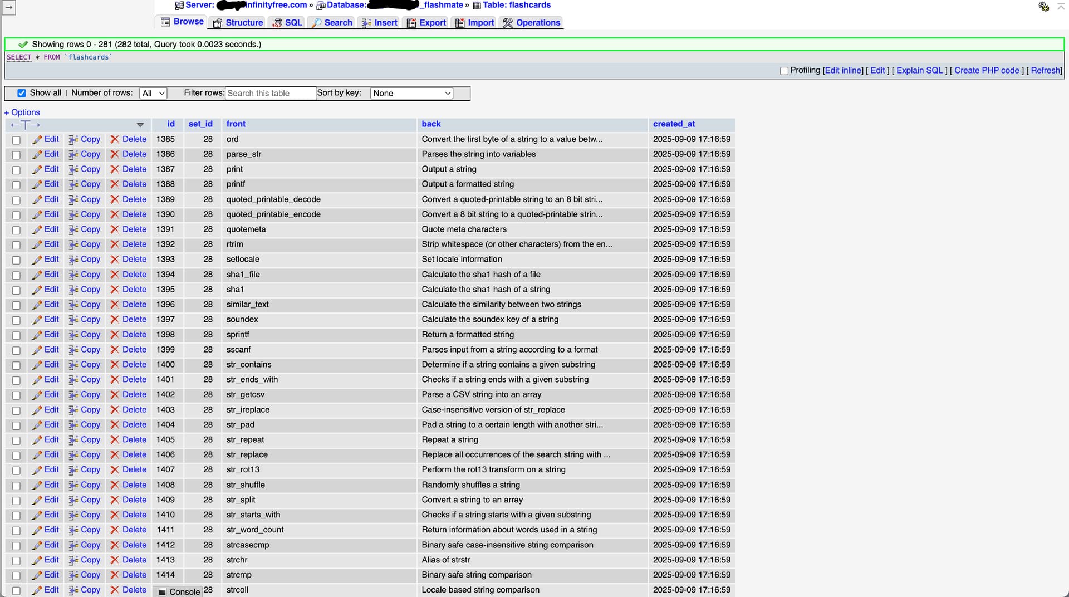This screenshot has width=1069, height=597.
Task: Select the setlocale row checkbox
Action: 16,260
